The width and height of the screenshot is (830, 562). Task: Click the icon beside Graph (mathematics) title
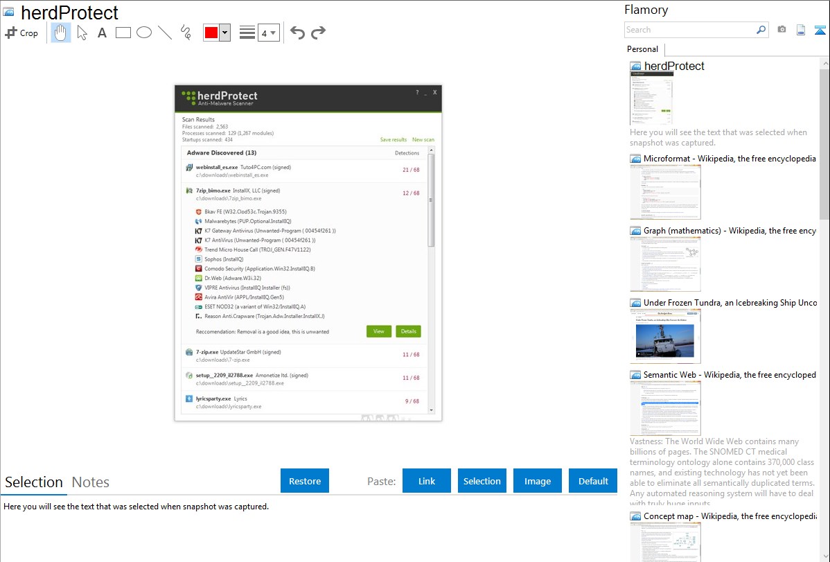(x=636, y=231)
